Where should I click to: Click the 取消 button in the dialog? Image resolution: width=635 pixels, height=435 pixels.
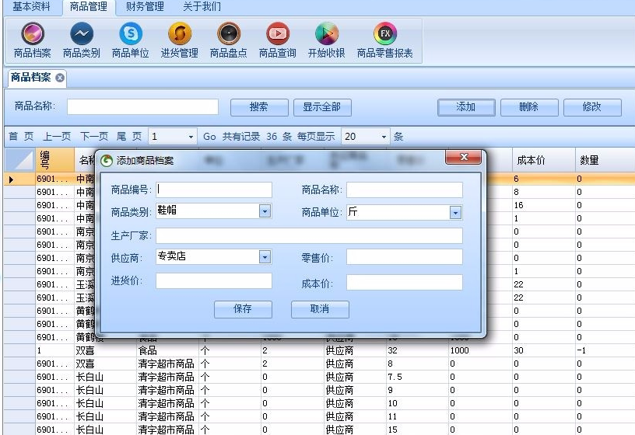pos(320,309)
